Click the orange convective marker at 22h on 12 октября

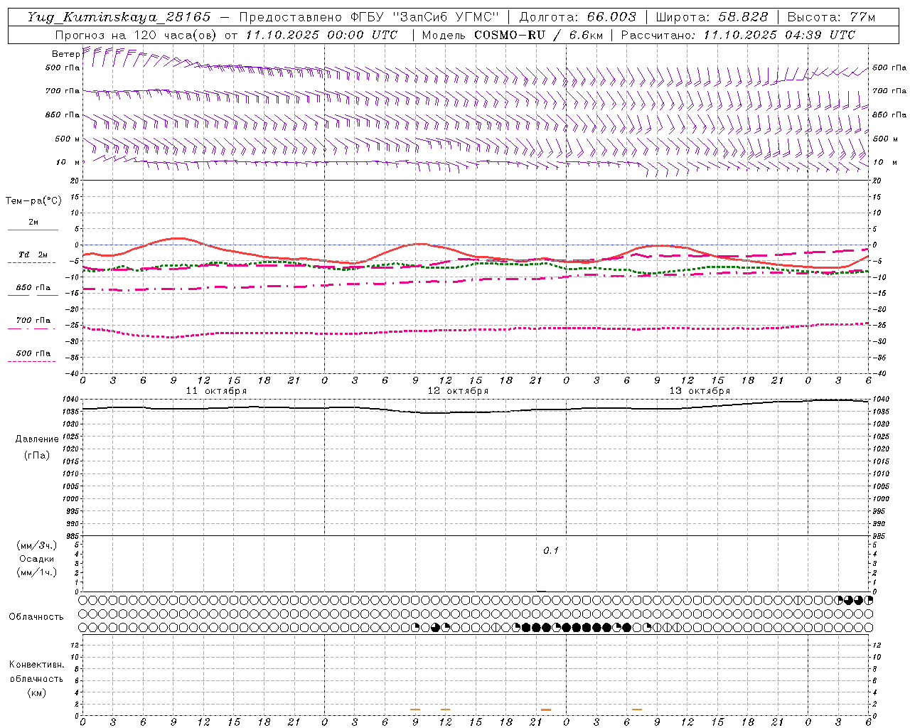coord(546,710)
